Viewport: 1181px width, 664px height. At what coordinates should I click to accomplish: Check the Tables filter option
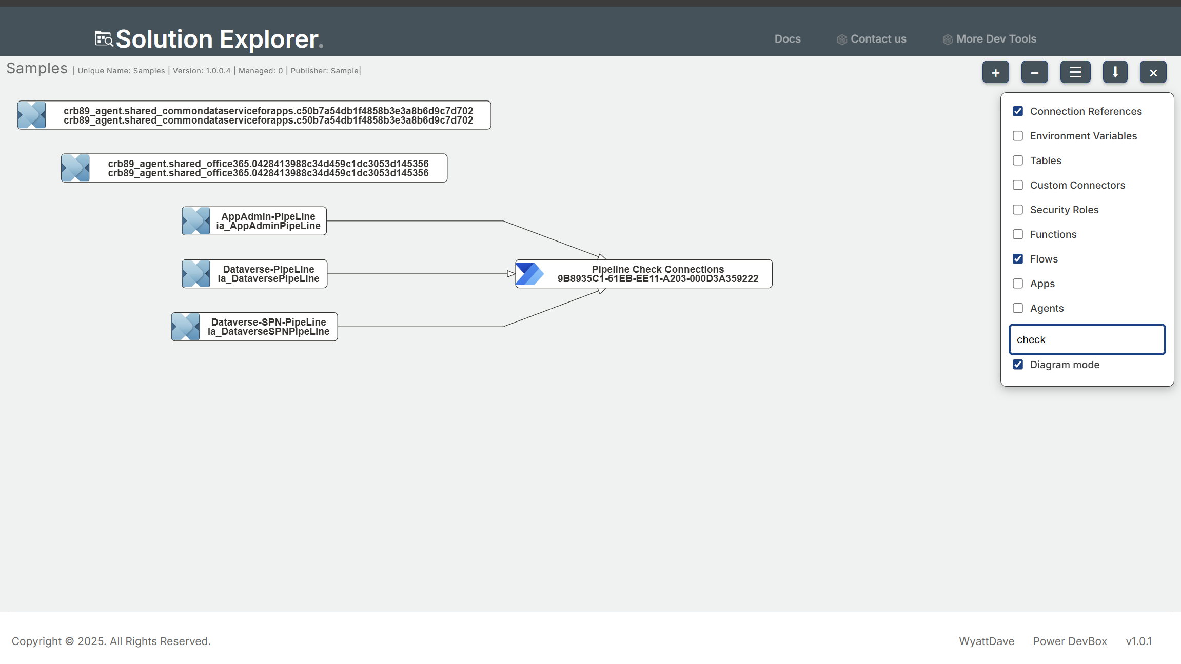tap(1018, 160)
